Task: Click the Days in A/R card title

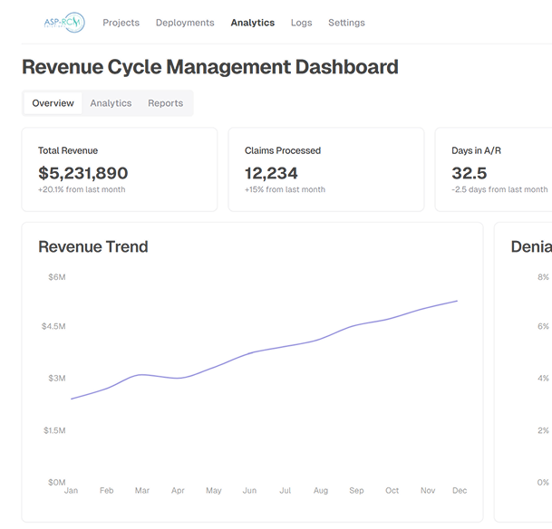Action: click(476, 150)
